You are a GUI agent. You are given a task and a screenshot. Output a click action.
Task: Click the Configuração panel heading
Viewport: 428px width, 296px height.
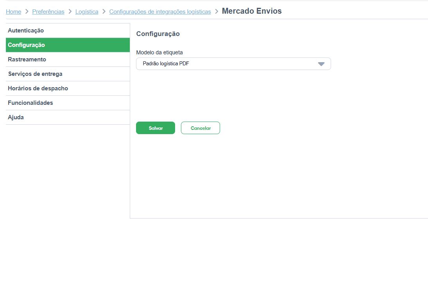click(x=158, y=34)
